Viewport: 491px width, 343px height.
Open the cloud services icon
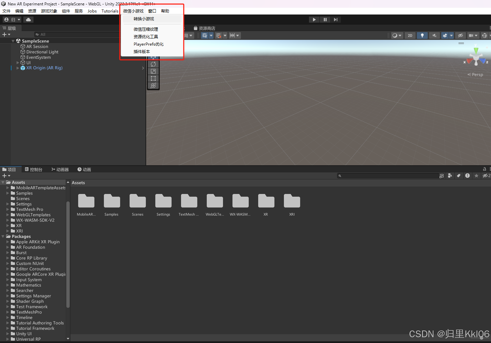28,20
